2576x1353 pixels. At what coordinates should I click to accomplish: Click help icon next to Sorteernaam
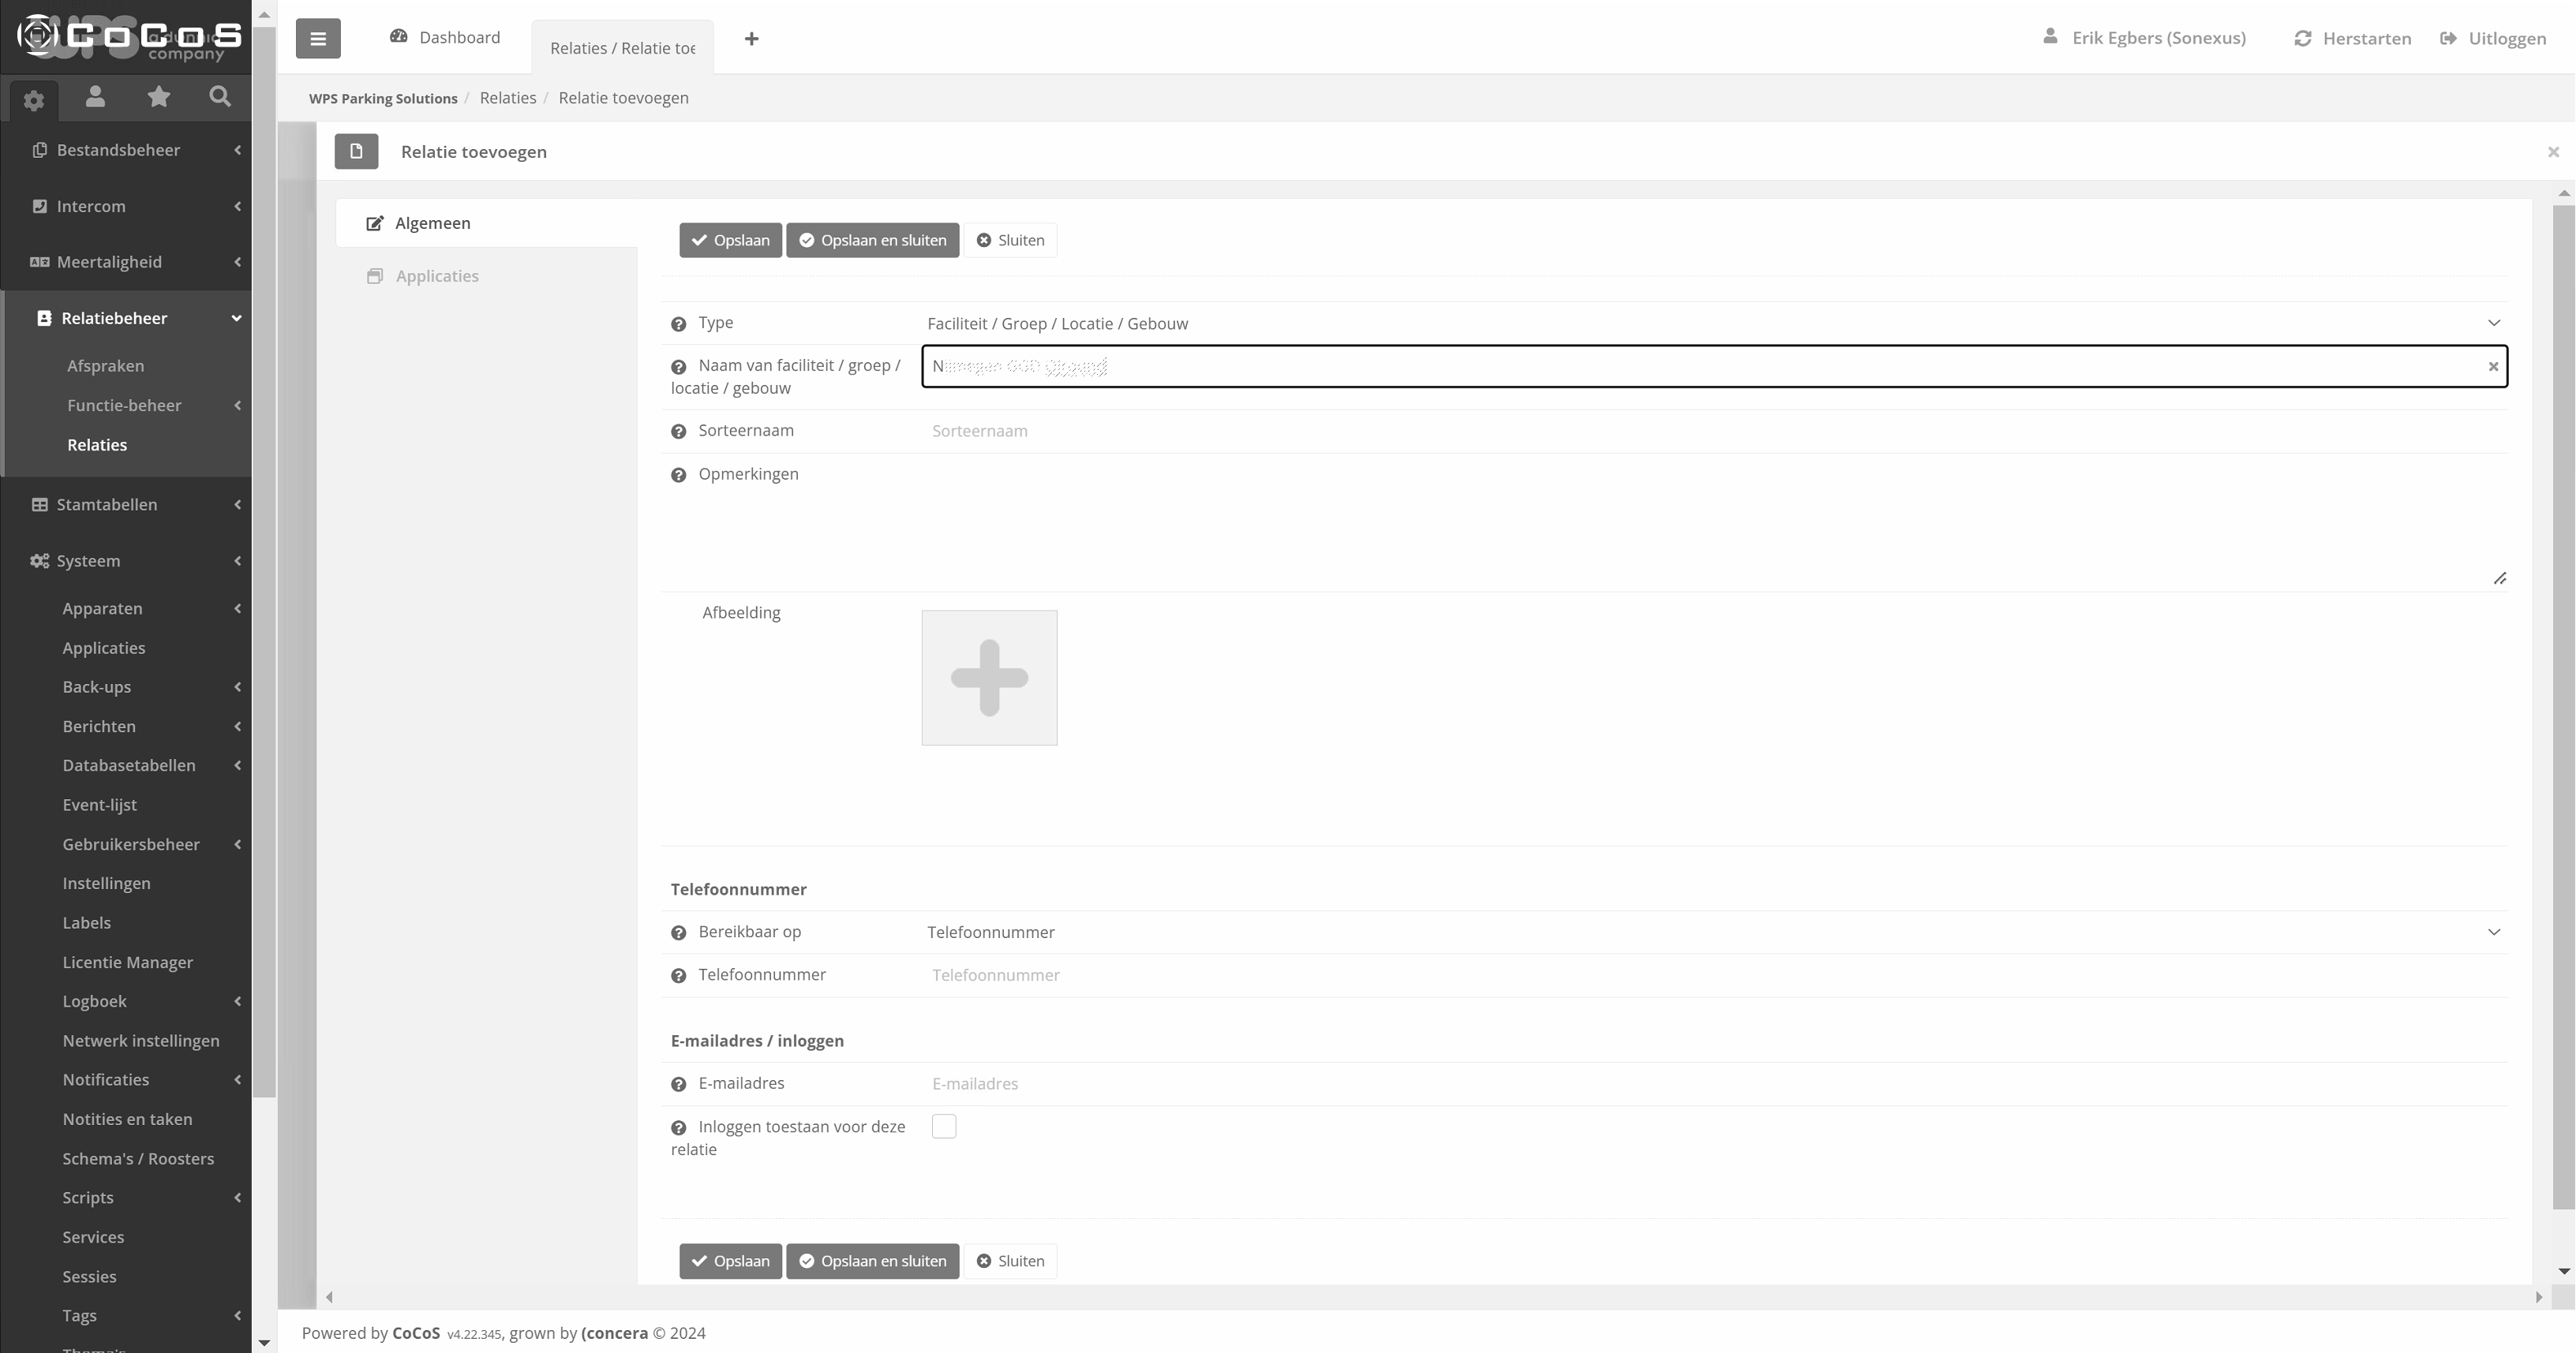coord(679,432)
